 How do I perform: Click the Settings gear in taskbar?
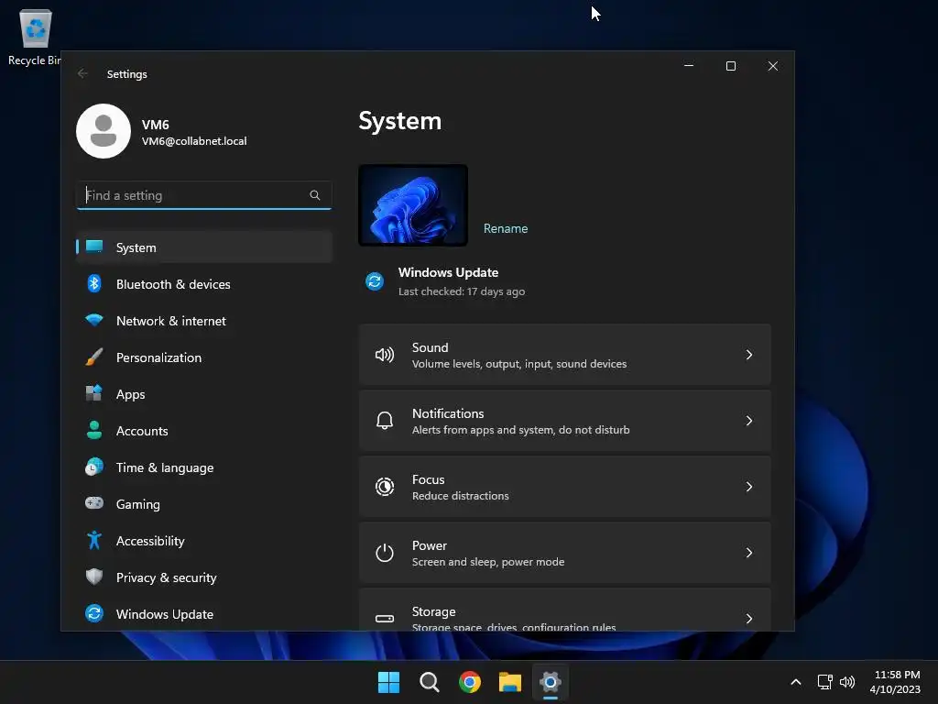pyautogui.click(x=551, y=682)
